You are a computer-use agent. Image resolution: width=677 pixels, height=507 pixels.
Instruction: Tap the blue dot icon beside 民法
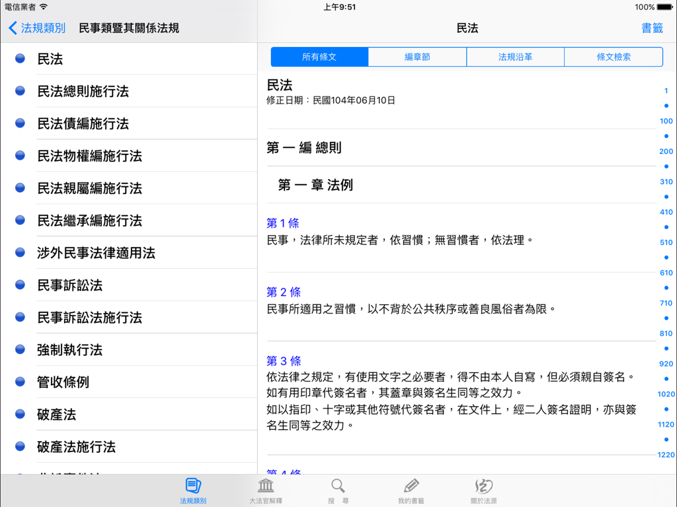point(19,59)
